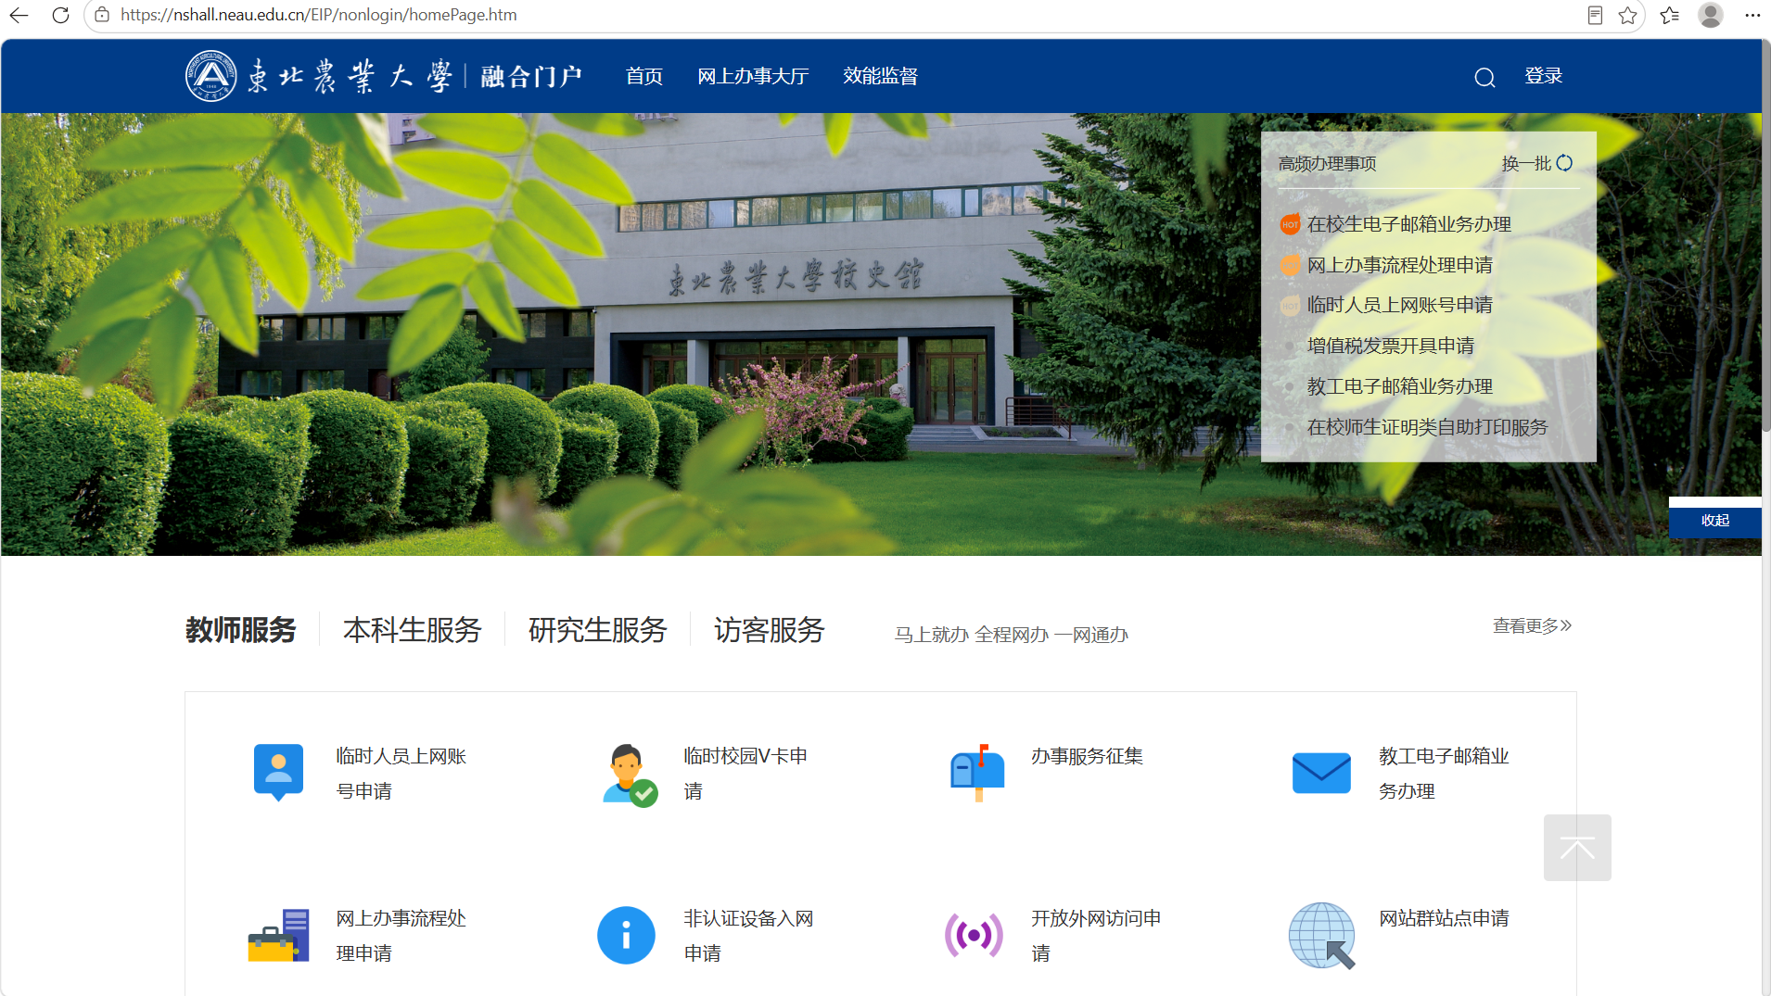Screen dimensions: 1771x996
Task: Open 查看更多 to see more services
Action: 1532,626
